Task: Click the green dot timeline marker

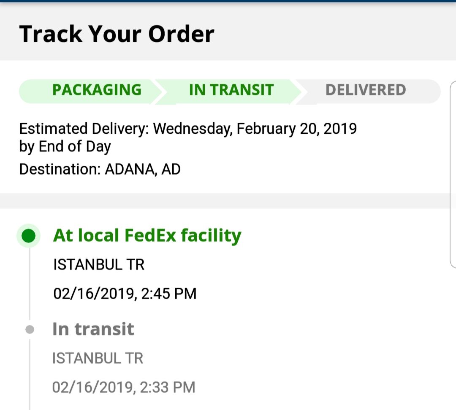Action: click(x=28, y=235)
